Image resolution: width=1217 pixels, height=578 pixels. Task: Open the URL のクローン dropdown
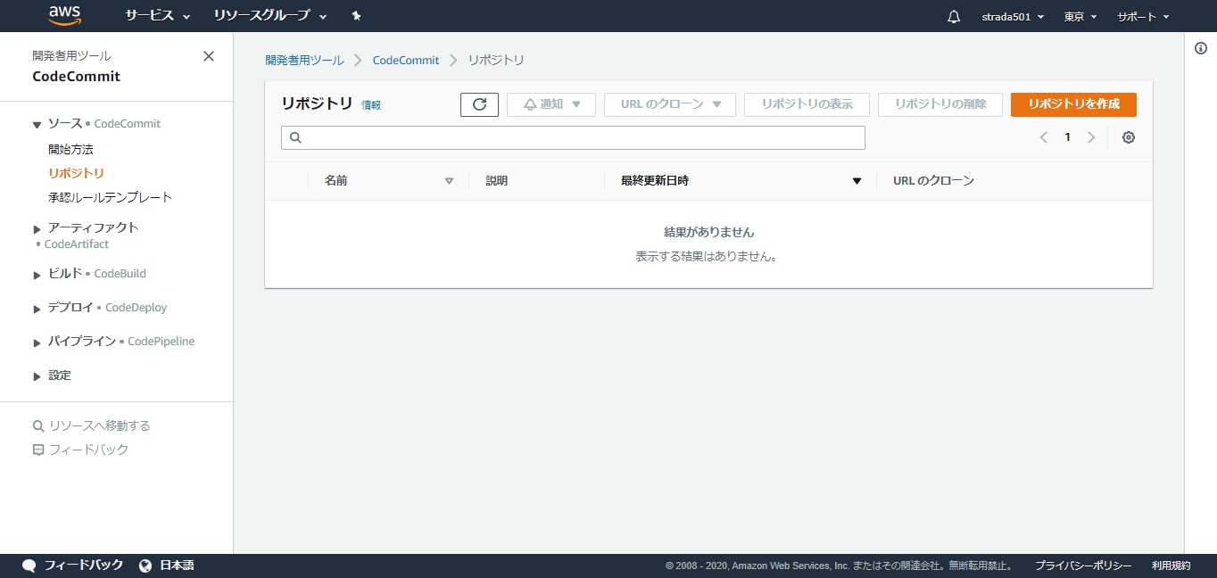pyautogui.click(x=669, y=104)
